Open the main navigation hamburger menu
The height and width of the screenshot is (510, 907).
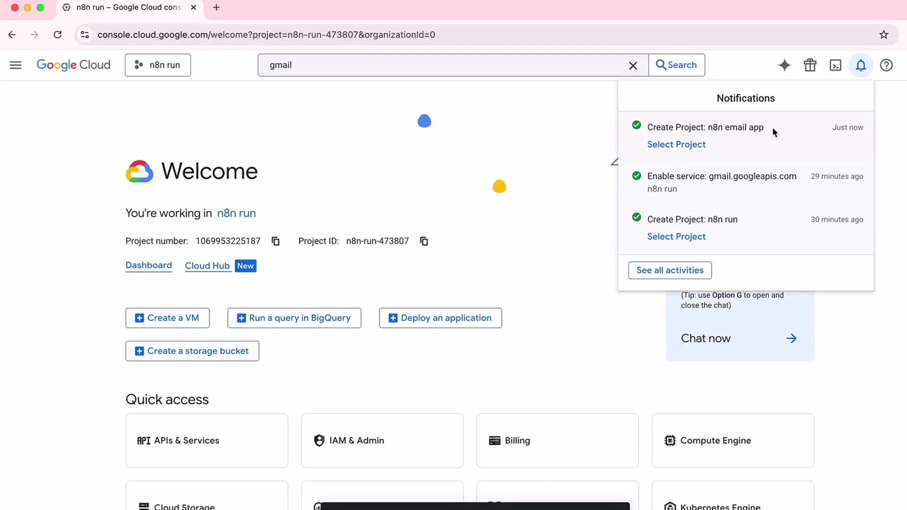tap(16, 65)
